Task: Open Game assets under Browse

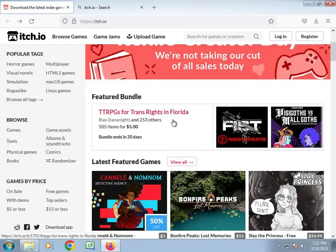Action: pos(58,130)
